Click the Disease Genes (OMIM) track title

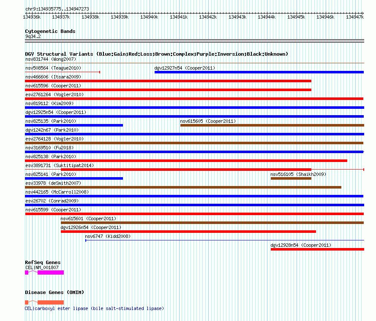[54, 292]
